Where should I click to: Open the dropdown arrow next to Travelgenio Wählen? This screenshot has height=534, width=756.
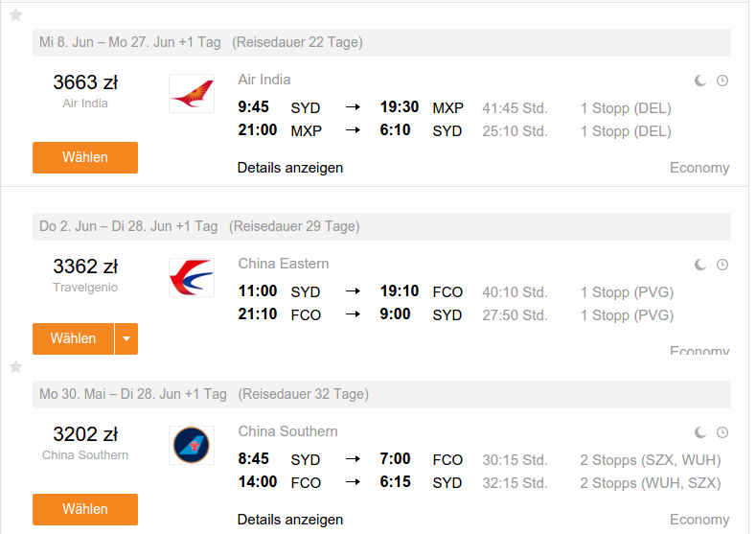[126, 338]
